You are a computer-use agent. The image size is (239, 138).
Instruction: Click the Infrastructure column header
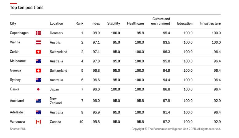210,24
